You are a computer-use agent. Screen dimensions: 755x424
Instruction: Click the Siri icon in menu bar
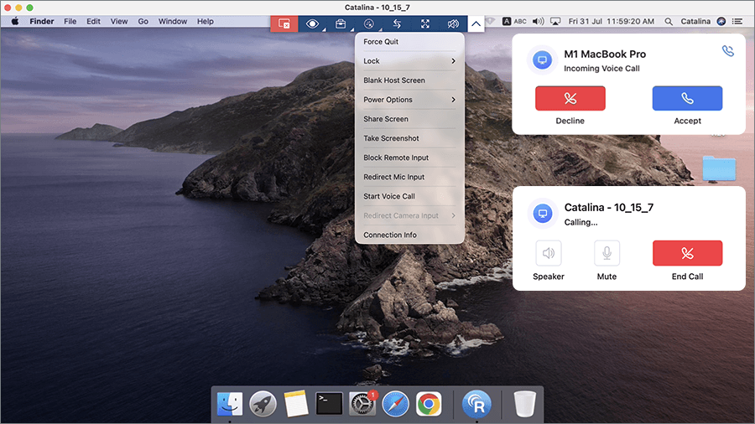(x=721, y=21)
